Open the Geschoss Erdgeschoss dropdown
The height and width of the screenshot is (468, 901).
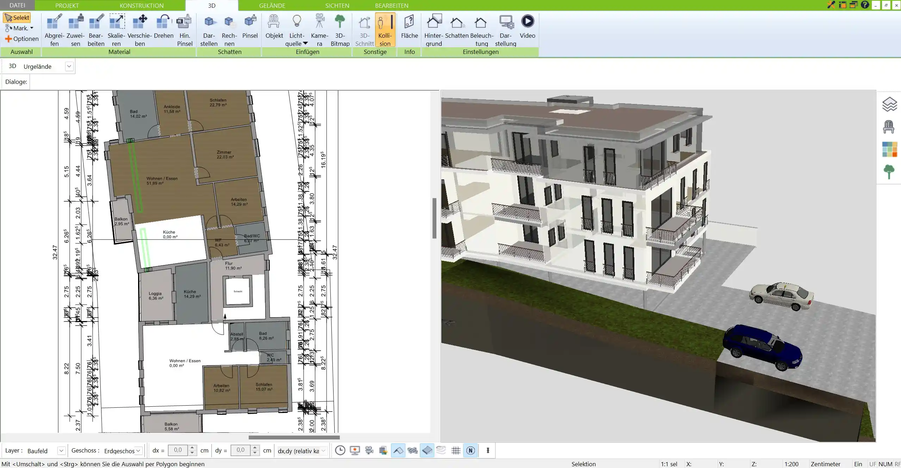(x=139, y=451)
